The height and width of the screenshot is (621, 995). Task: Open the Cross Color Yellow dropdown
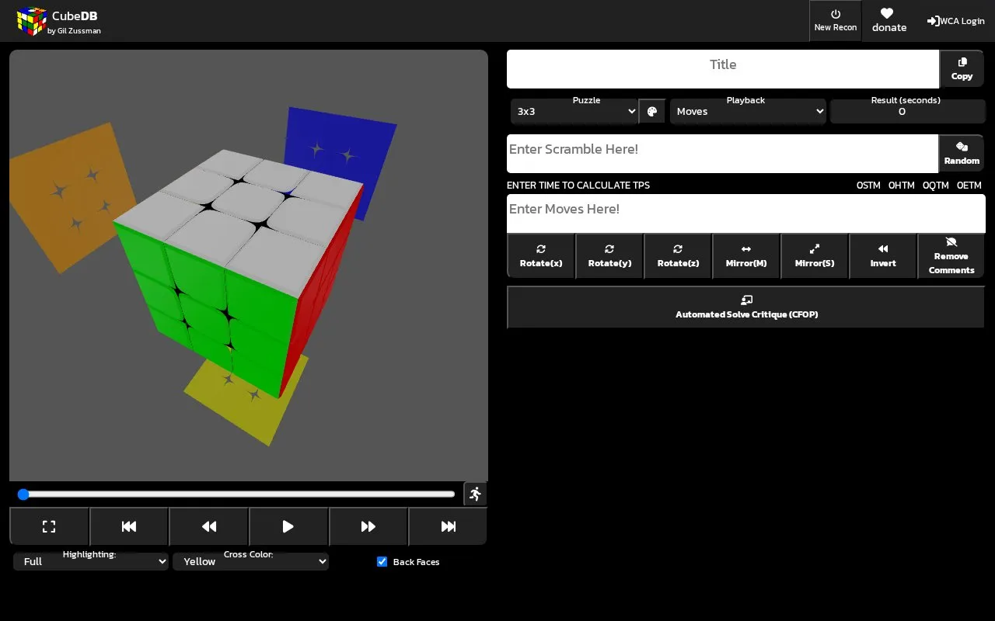(x=250, y=560)
